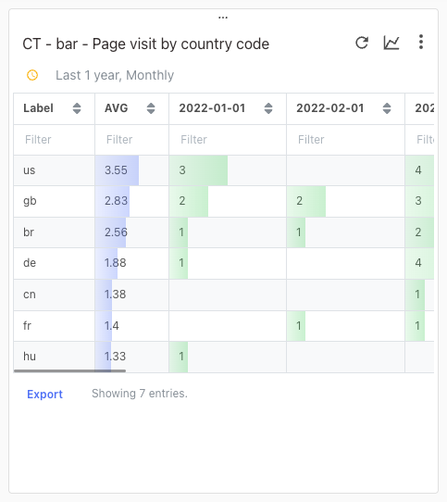
Task: Click the horizontal table scrollbar
Action: (69, 371)
